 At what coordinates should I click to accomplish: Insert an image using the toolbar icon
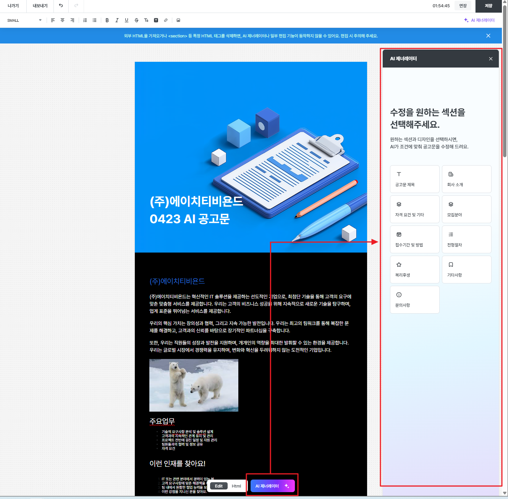pyautogui.click(x=178, y=20)
